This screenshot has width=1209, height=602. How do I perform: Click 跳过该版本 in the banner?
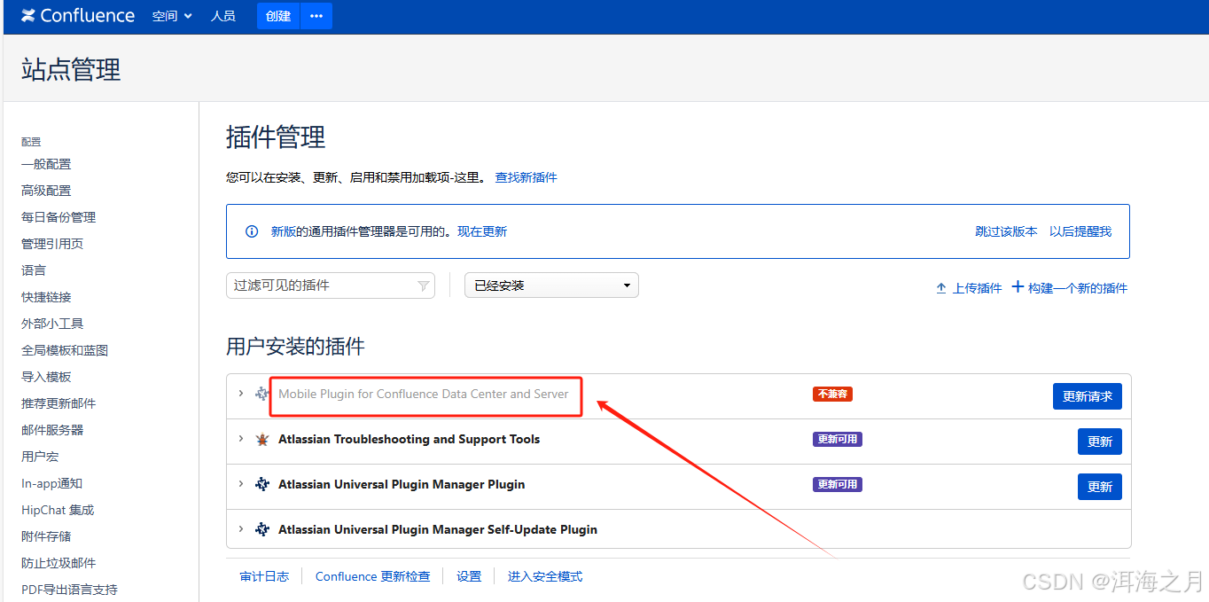1006,231
